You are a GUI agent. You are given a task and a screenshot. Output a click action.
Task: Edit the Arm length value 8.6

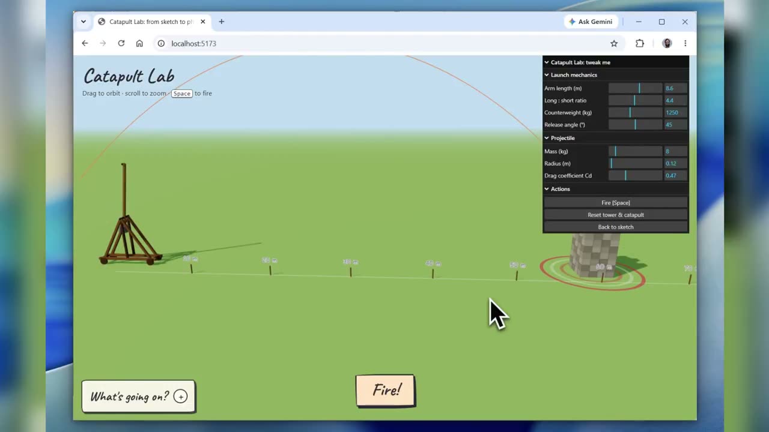coord(675,88)
